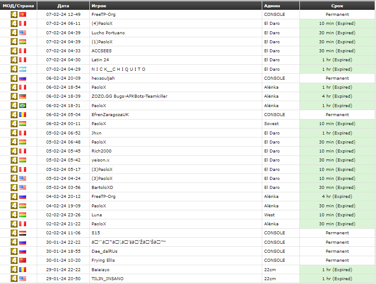This screenshot has height=284, width=376.
Task: Click the US flag in Lucho Portuano row
Action: [x=23, y=33]
